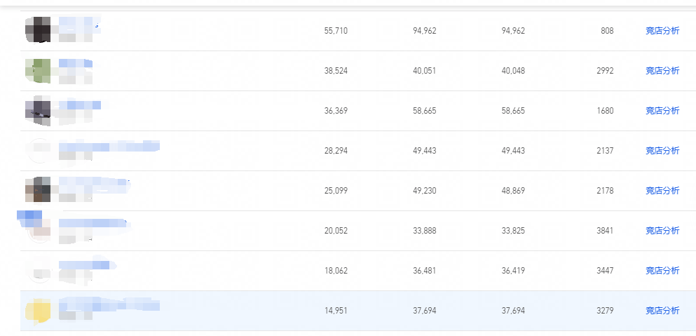This screenshot has height=336, width=696.
Task: Open 竞店分析 for the 18,062 row
Action: (662, 271)
